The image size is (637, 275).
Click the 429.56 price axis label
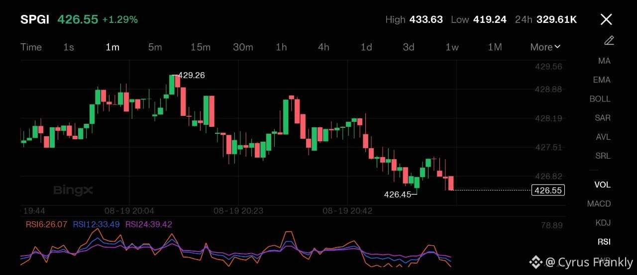click(548, 66)
